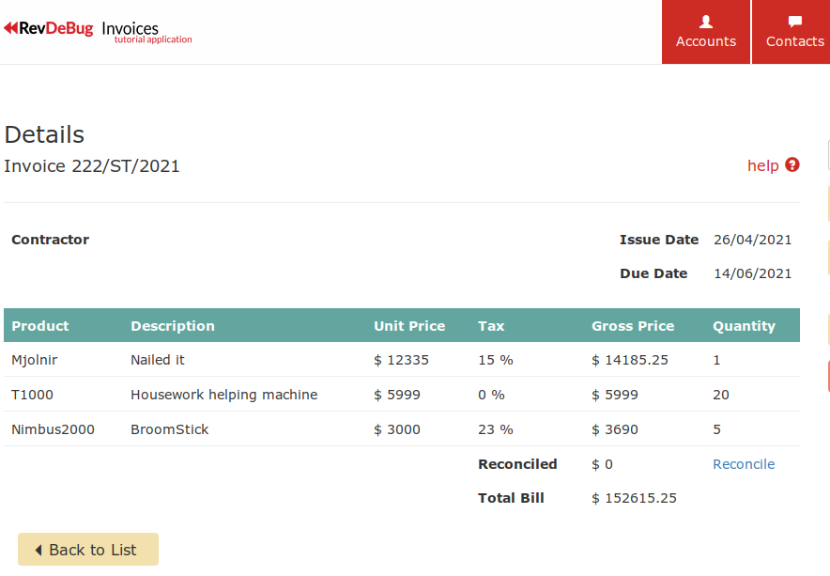
Task: Click quantity 1 in Mjolnir row
Action: point(716,360)
